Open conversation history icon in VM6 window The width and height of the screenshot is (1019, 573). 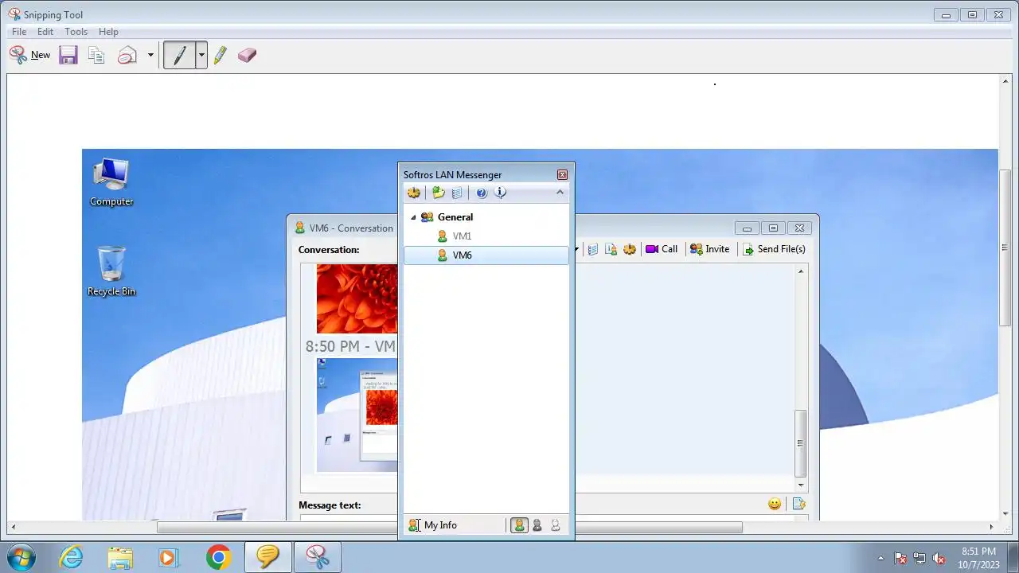593,249
